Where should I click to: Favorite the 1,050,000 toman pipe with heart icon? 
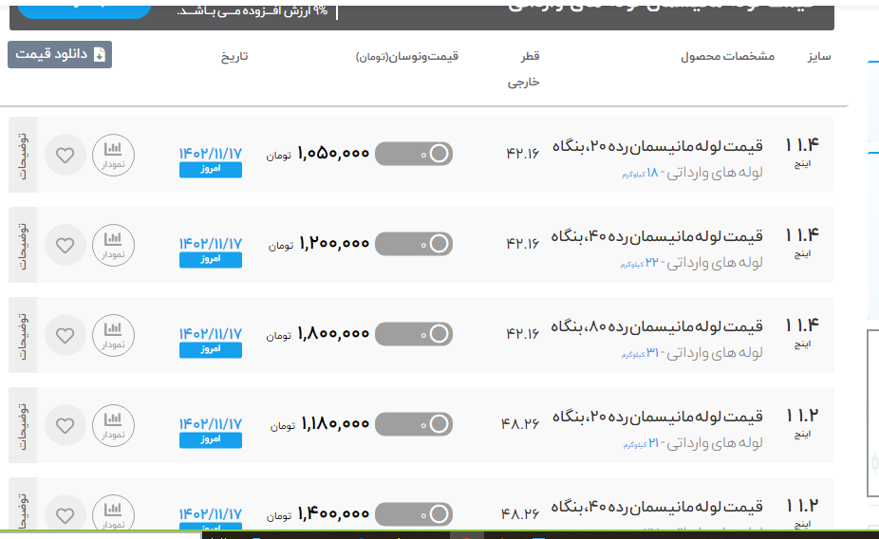(x=65, y=155)
